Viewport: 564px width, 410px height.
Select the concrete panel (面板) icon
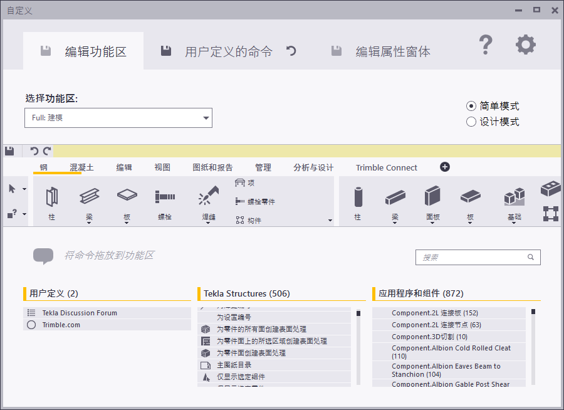tap(432, 197)
